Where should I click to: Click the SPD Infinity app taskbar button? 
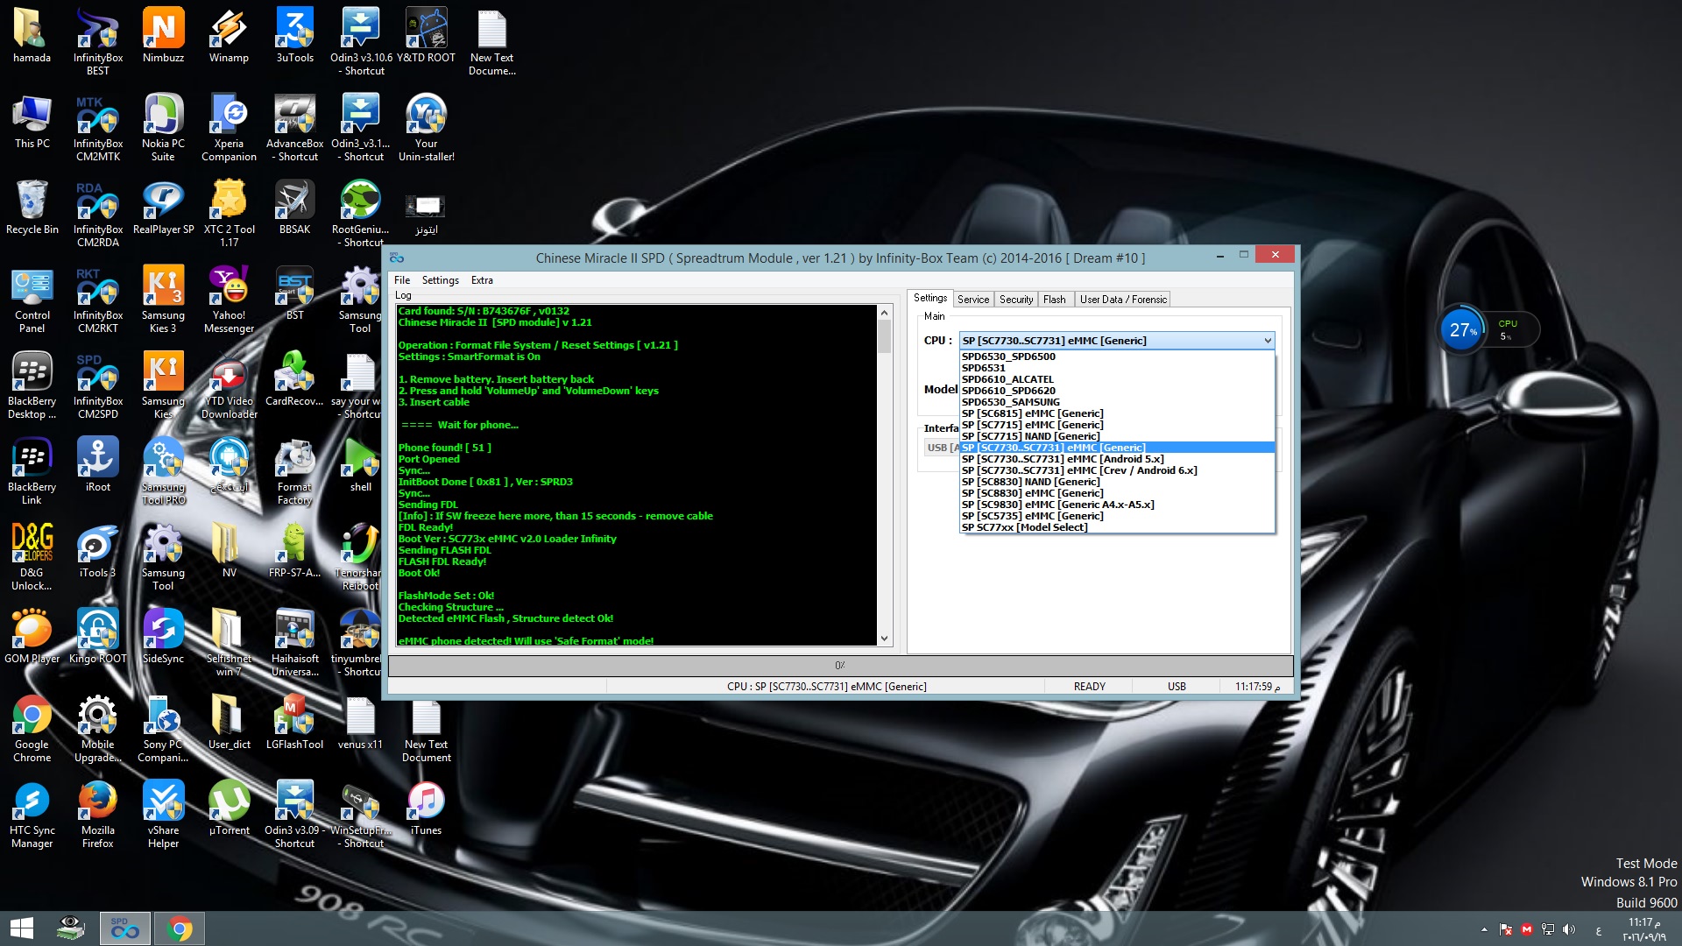[x=125, y=928]
